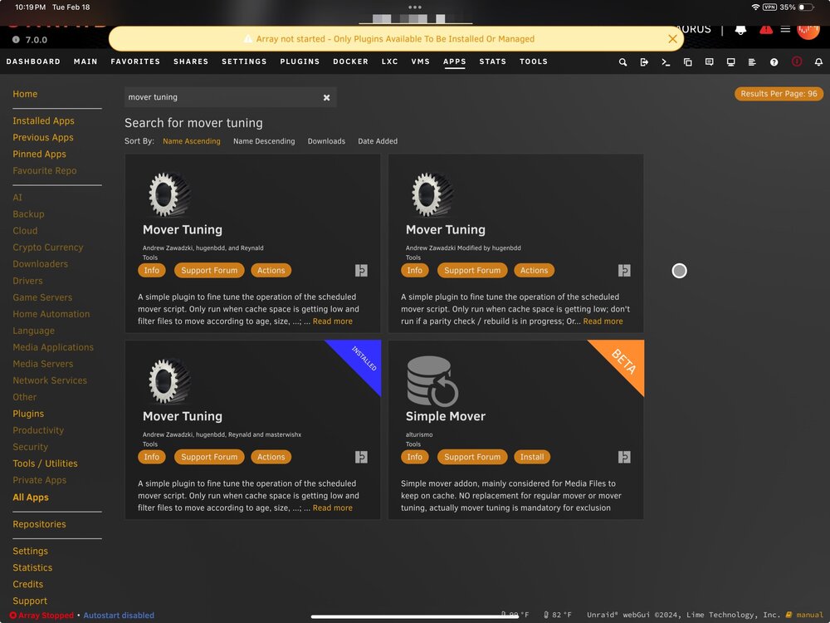Read more on the parity check Mover Tuning description

coord(603,321)
